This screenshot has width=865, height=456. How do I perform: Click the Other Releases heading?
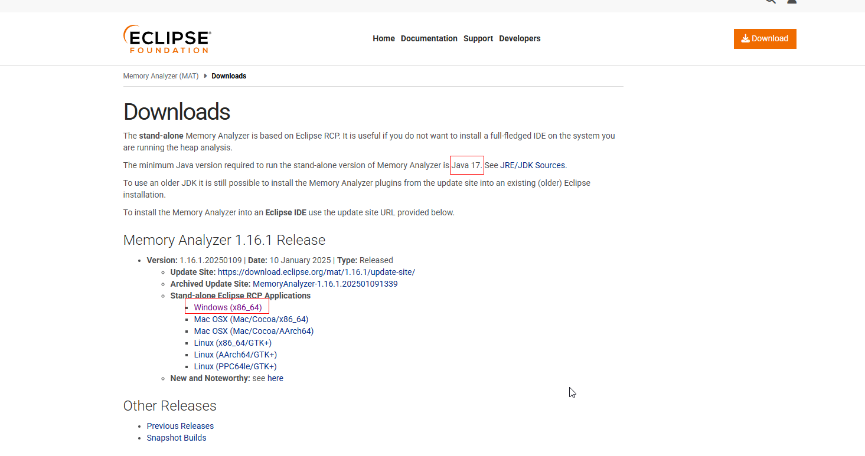[170, 406]
